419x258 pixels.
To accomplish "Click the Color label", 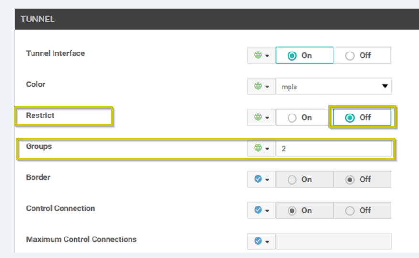I will click(x=35, y=84).
